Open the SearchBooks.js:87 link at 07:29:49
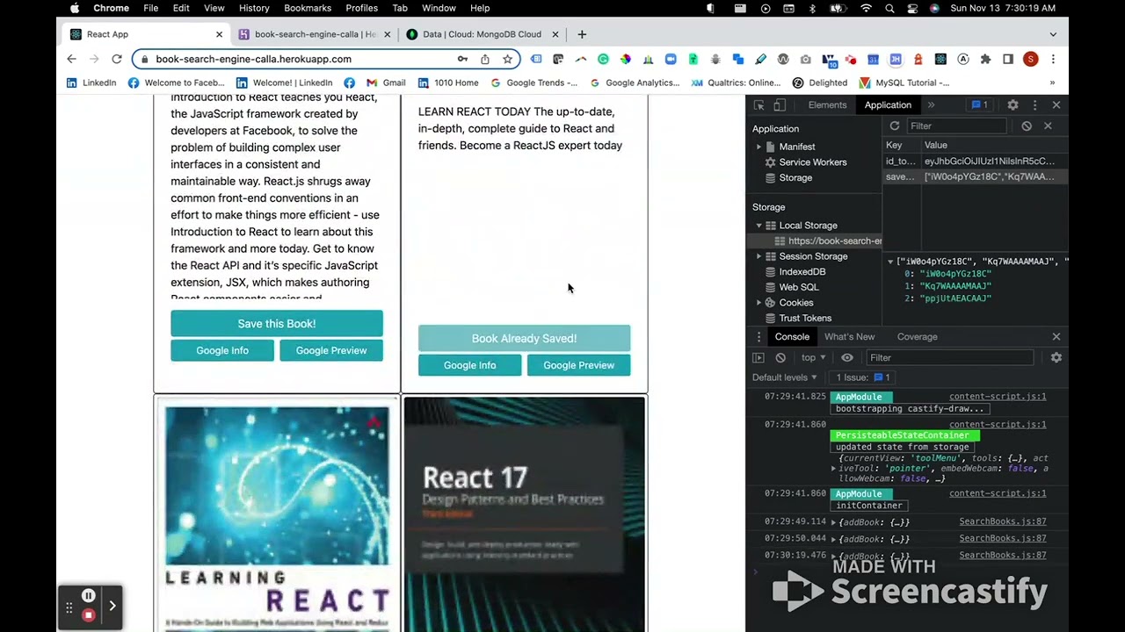Image resolution: width=1125 pixels, height=632 pixels. point(1003,521)
